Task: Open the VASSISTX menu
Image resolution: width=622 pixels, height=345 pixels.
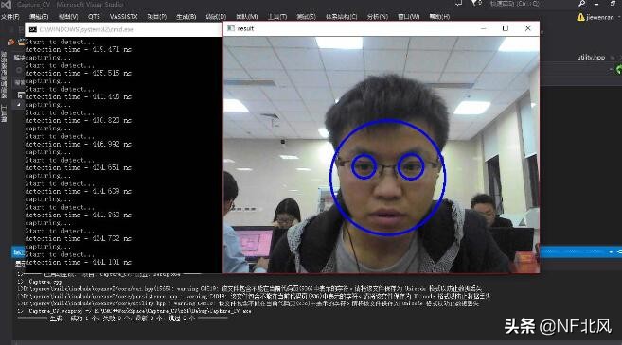Action: [124, 17]
